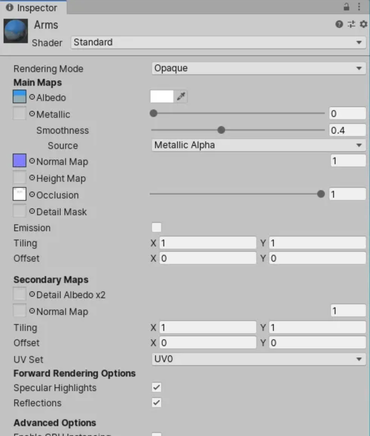Open the Source dropdown showing Metallic Alpha
Viewport: 370px width, 436px height.
coord(258,146)
